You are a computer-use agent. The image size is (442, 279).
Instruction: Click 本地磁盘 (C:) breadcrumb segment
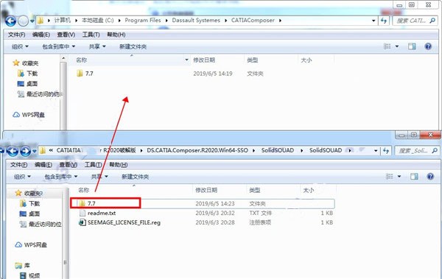coord(97,21)
